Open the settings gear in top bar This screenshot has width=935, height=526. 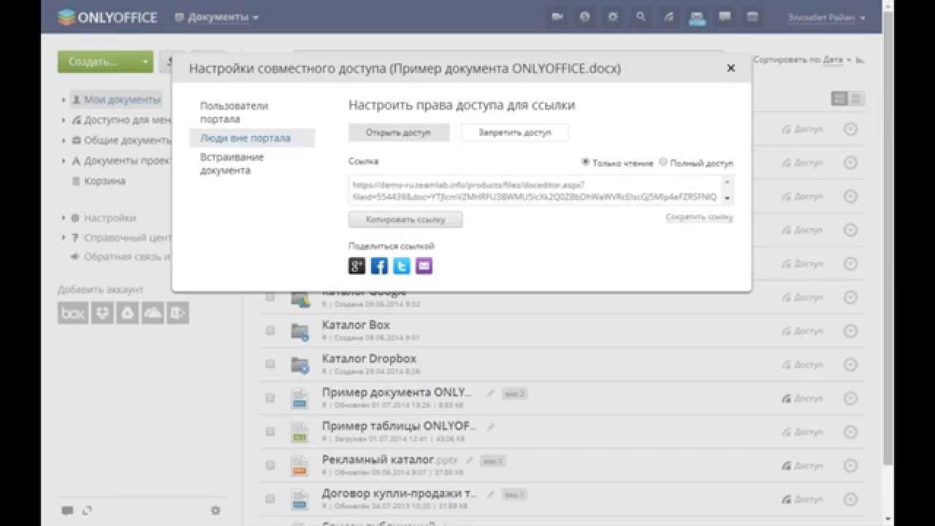(613, 17)
